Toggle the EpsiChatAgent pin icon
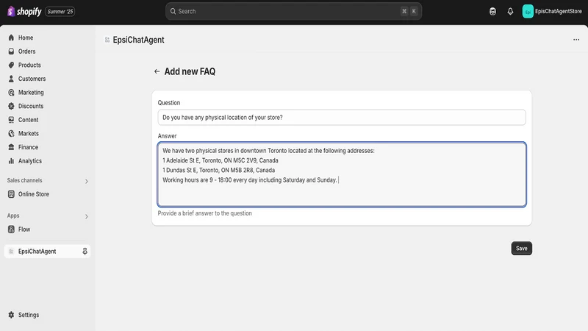Image resolution: width=588 pixels, height=331 pixels. click(x=85, y=252)
